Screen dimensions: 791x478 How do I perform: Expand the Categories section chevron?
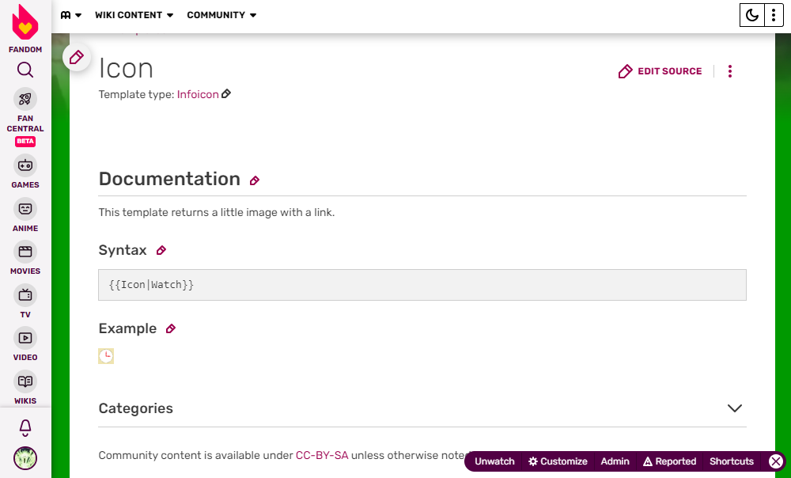tap(735, 408)
